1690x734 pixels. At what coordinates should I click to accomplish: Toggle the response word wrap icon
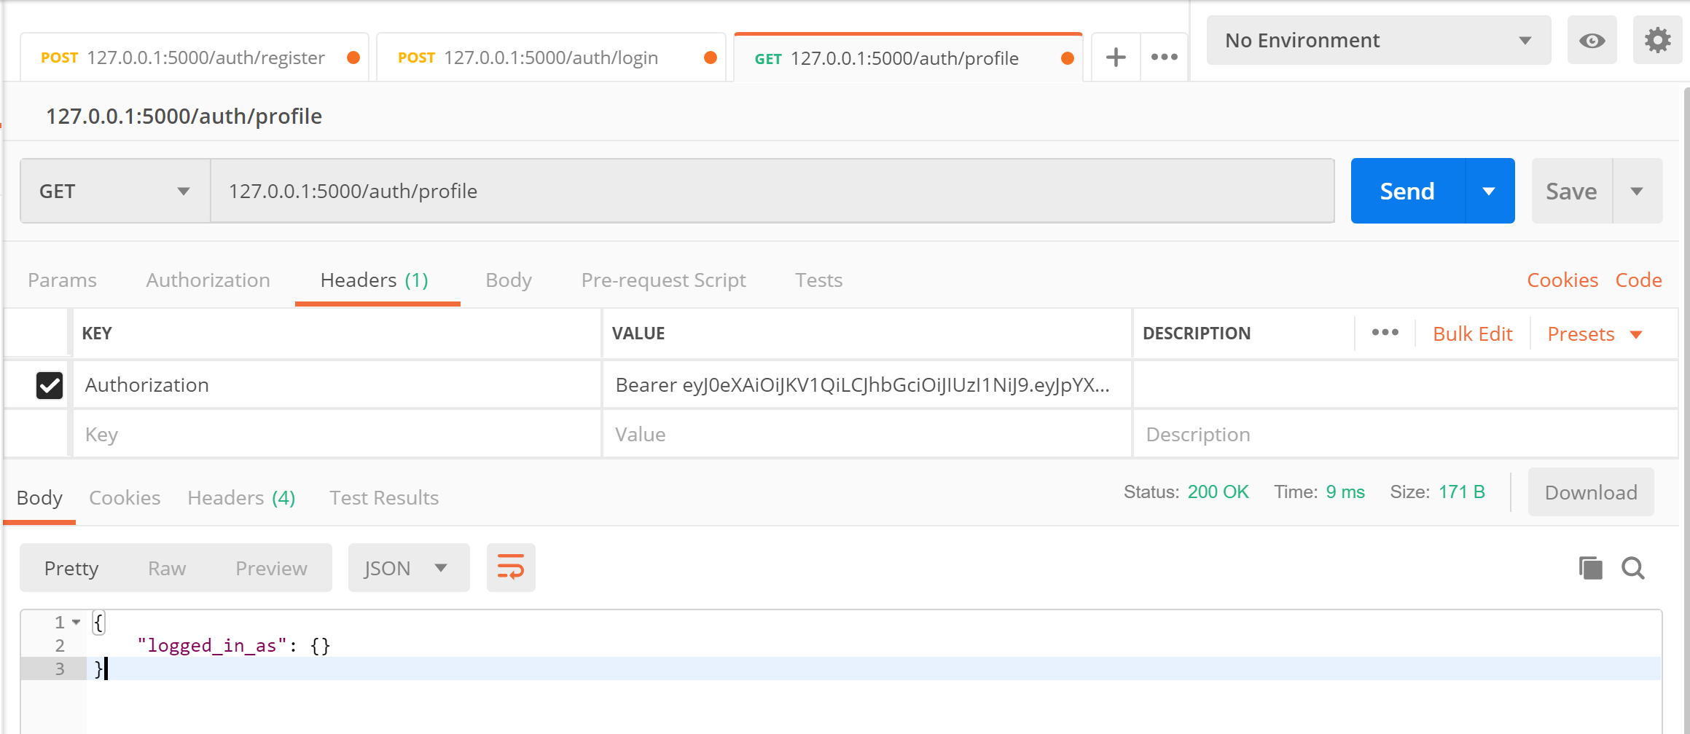coord(510,568)
